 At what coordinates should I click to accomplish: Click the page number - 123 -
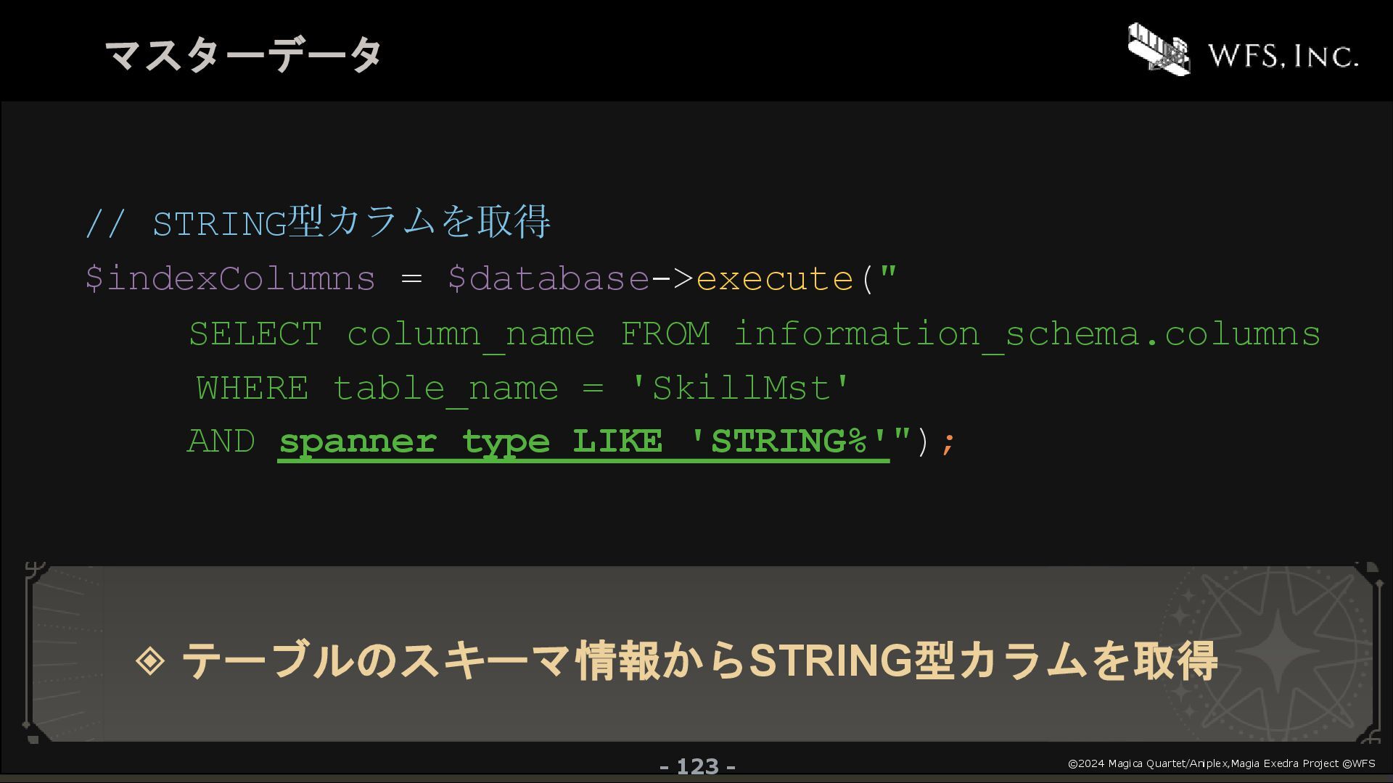(x=697, y=766)
